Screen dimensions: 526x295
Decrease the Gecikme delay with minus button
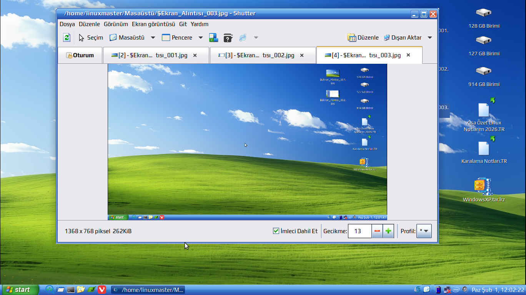377,231
